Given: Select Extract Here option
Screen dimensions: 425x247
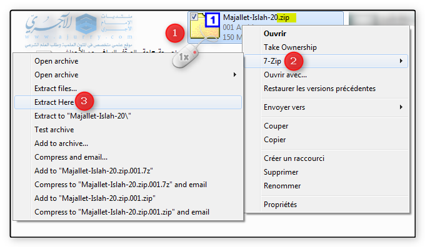Looking at the screenshot, I should (128, 102).
